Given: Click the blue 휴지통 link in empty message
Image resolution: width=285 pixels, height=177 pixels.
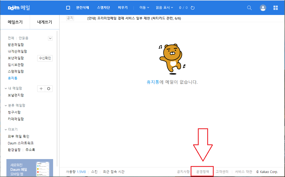Looking at the screenshot, I should (x=153, y=82).
